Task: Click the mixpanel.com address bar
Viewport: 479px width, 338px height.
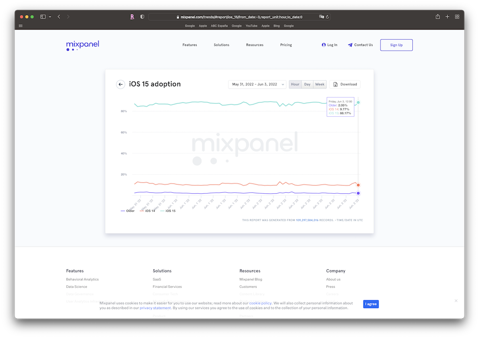Action: click(x=239, y=17)
